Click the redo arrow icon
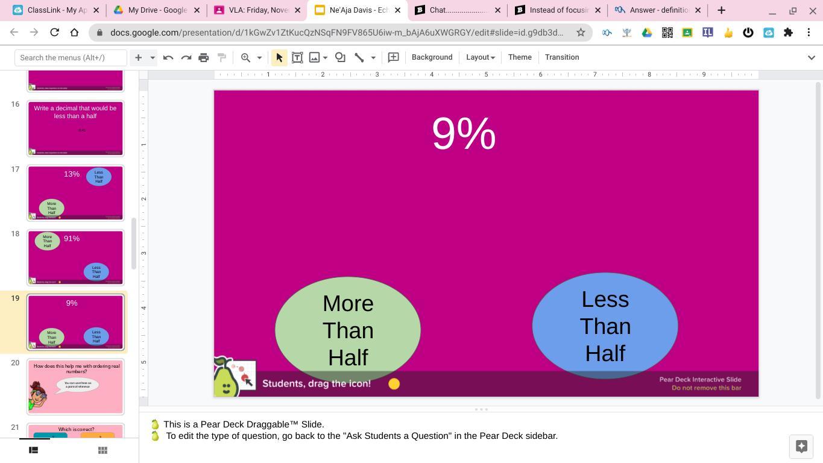This screenshot has width=823, height=463. point(186,57)
